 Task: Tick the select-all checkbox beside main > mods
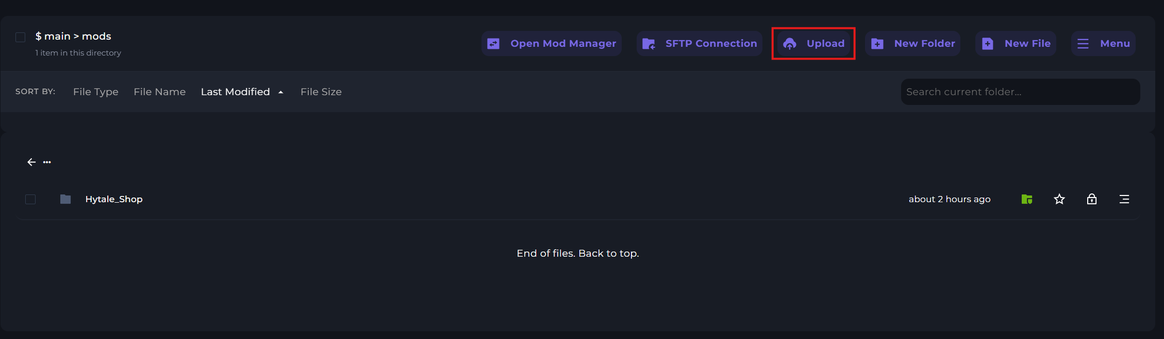pos(21,37)
